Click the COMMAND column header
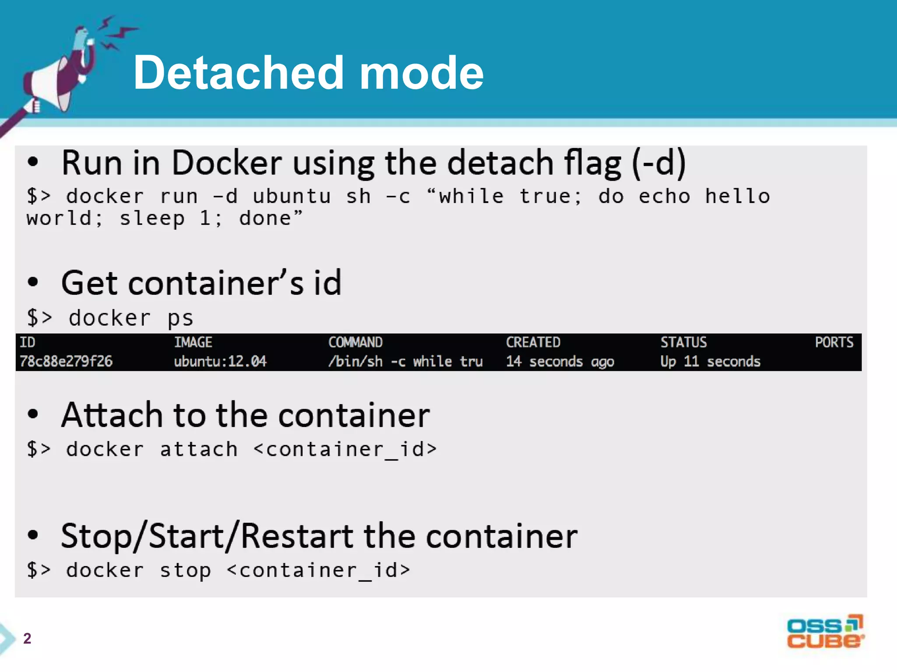 pyautogui.click(x=355, y=342)
